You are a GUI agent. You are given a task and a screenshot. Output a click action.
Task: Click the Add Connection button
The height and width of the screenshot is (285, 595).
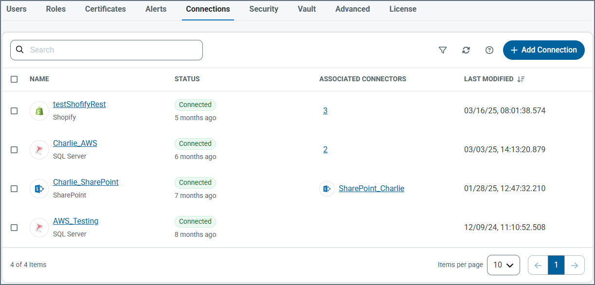pos(543,50)
